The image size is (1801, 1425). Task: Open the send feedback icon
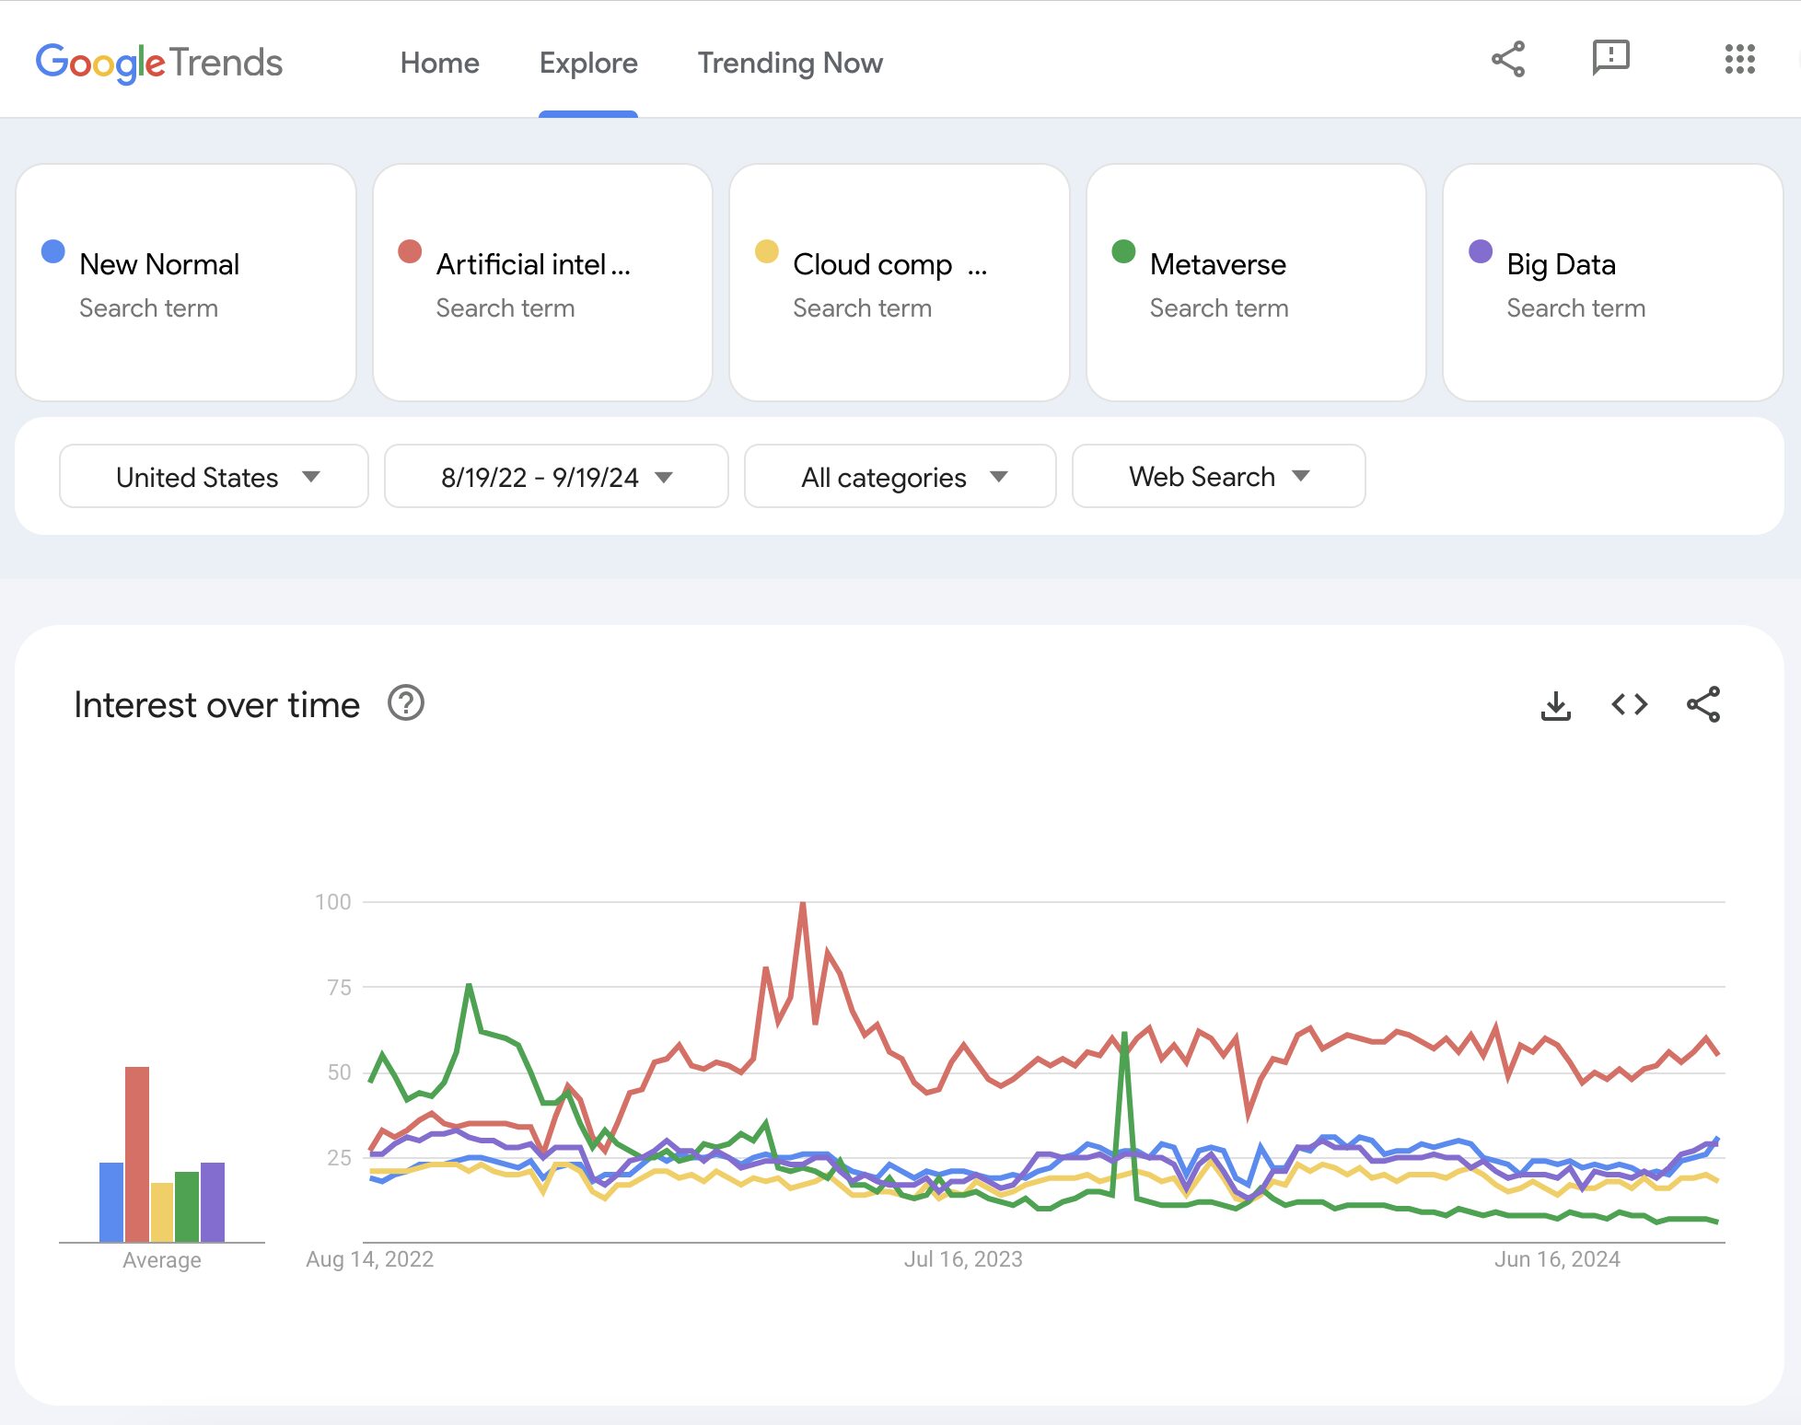1610,58
